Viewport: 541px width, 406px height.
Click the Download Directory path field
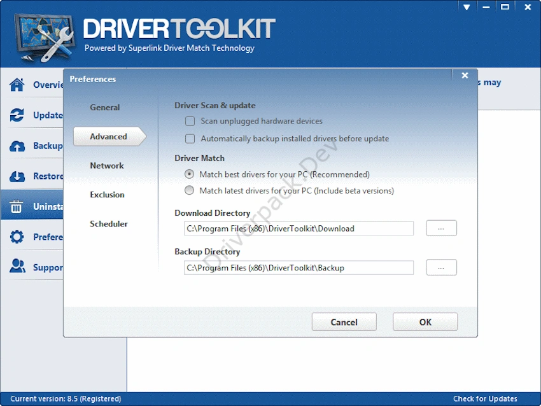click(x=299, y=228)
